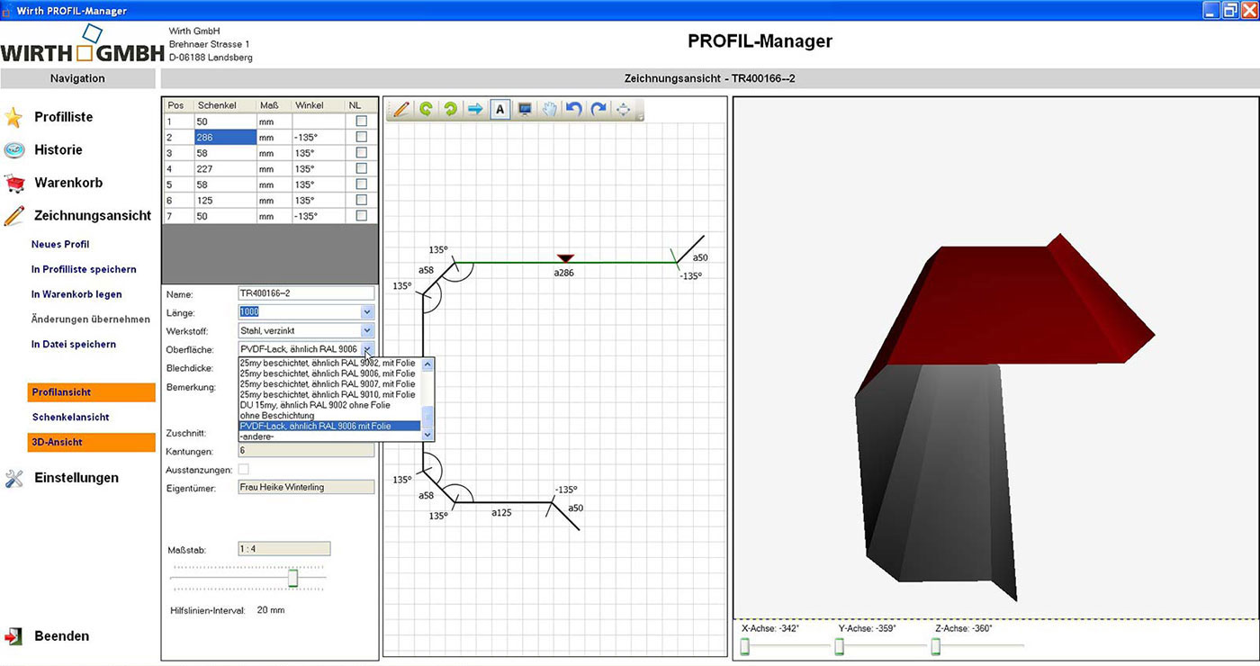1260x666 pixels.
Task: Click the four-arrow move icon in toolbar
Action: [x=623, y=109]
